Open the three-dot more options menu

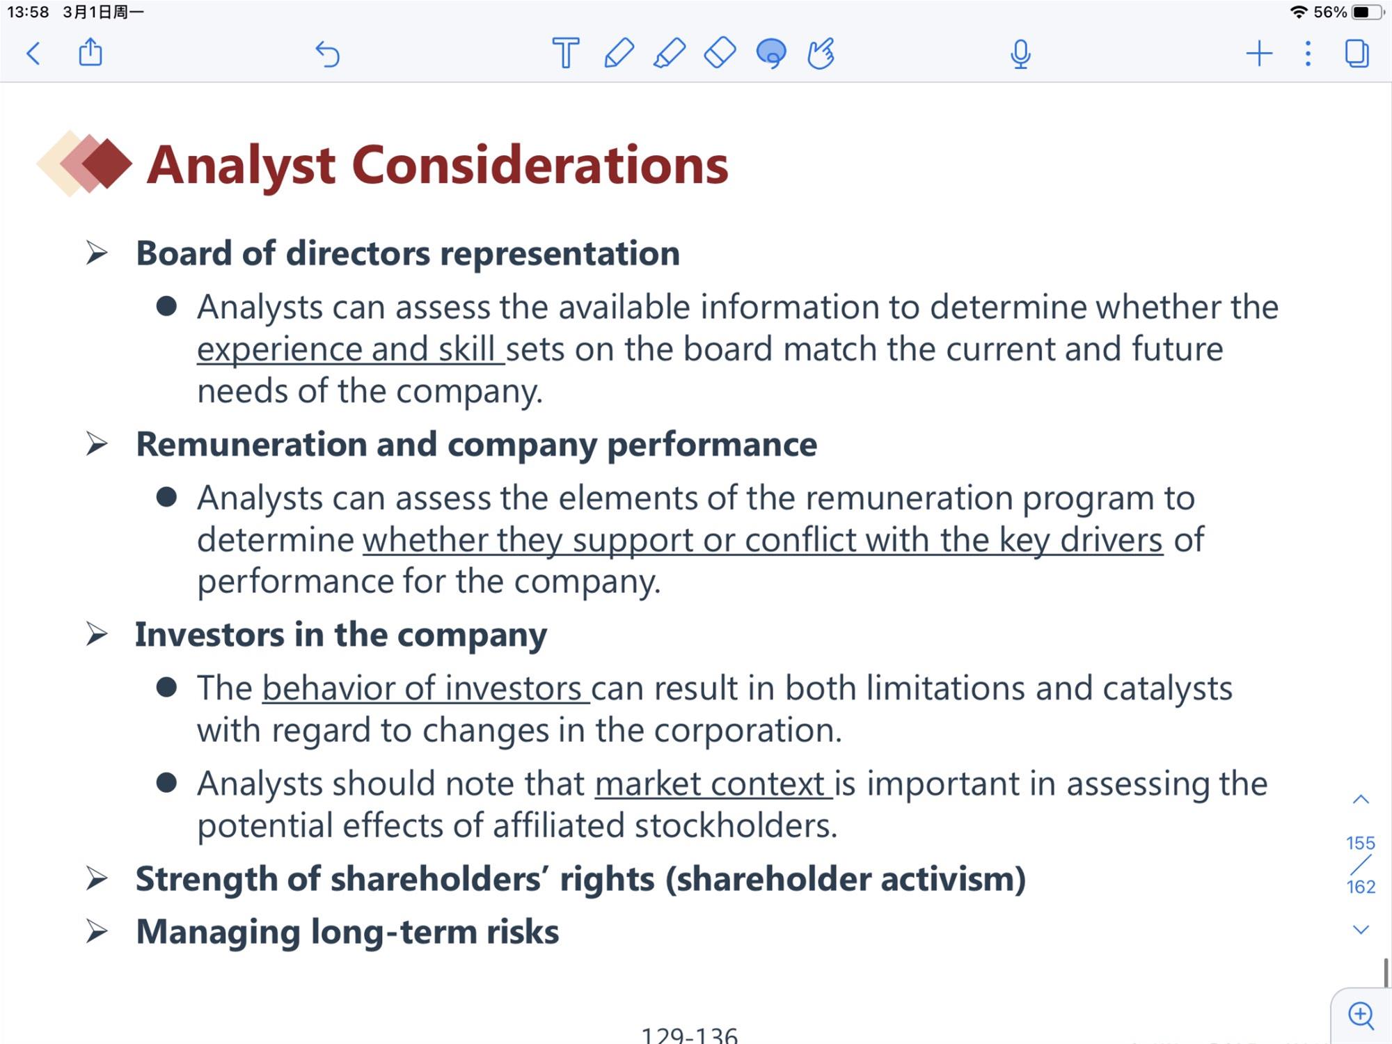[1308, 54]
